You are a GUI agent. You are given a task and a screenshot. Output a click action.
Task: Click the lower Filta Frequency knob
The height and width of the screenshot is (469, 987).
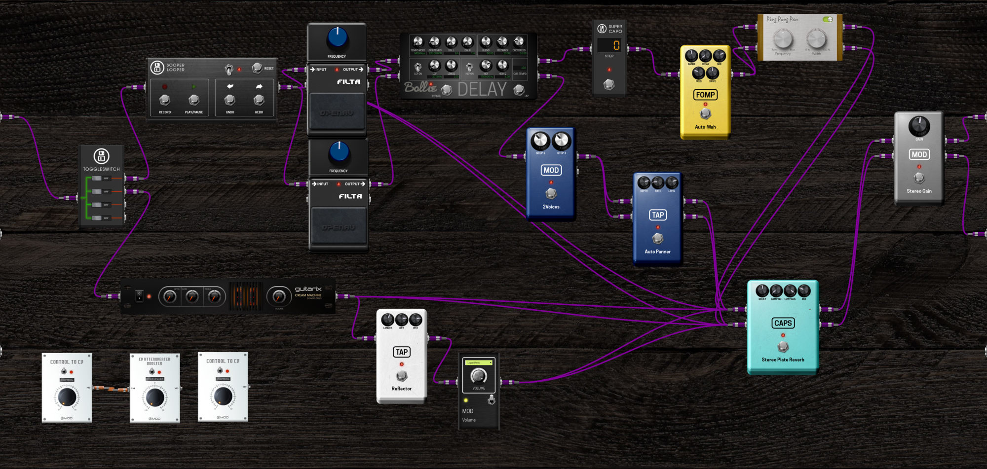click(339, 152)
